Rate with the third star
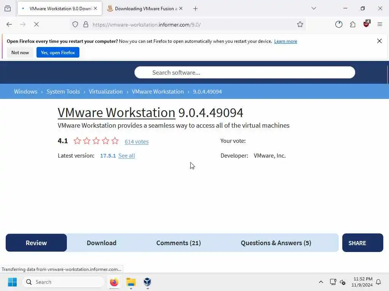 pyautogui.click(x=96, y=141)
